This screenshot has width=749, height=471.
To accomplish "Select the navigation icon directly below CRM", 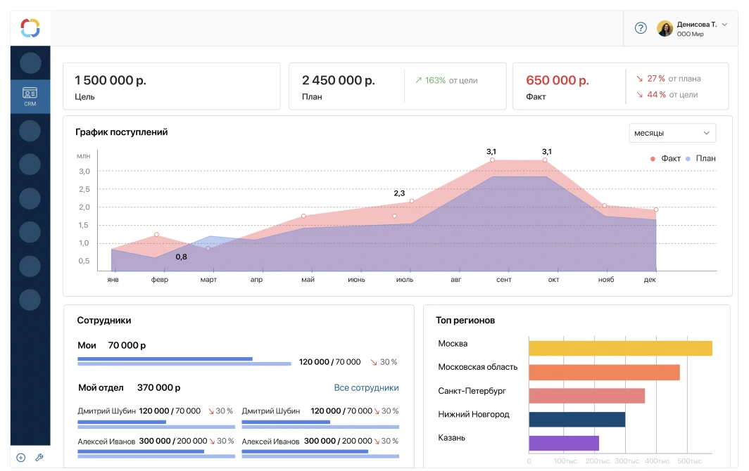I will click(30, 130).
